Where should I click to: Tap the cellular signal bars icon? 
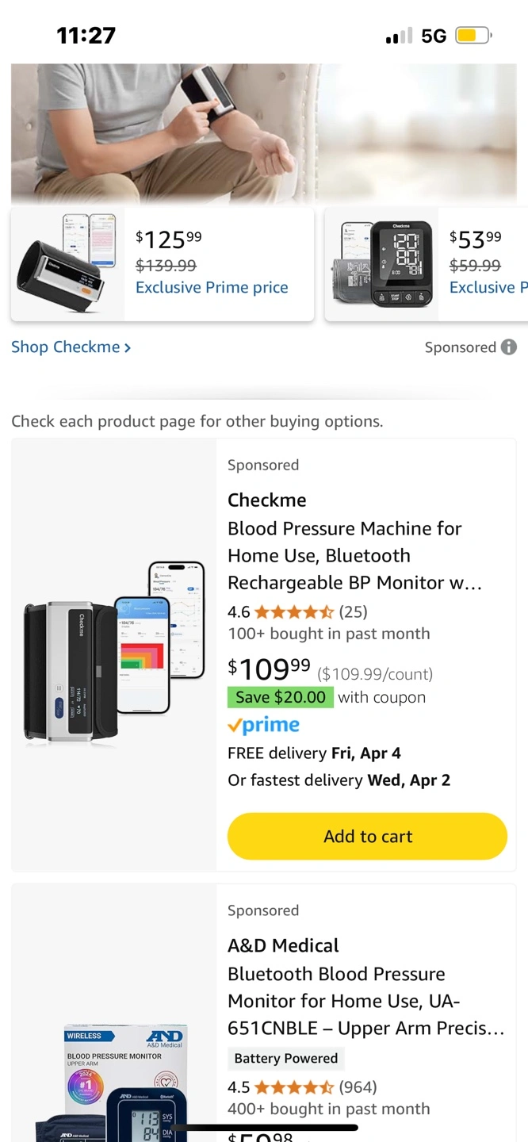tap(399, 36)
